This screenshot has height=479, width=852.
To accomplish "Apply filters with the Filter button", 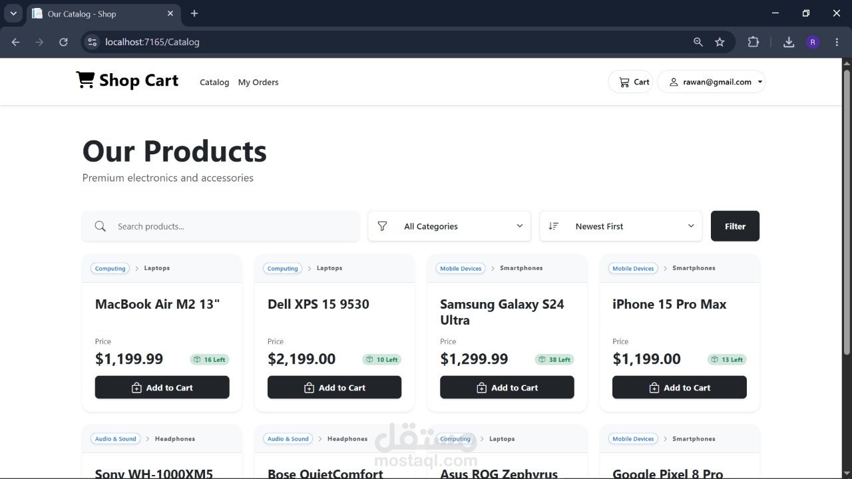I will pos(735,226).
